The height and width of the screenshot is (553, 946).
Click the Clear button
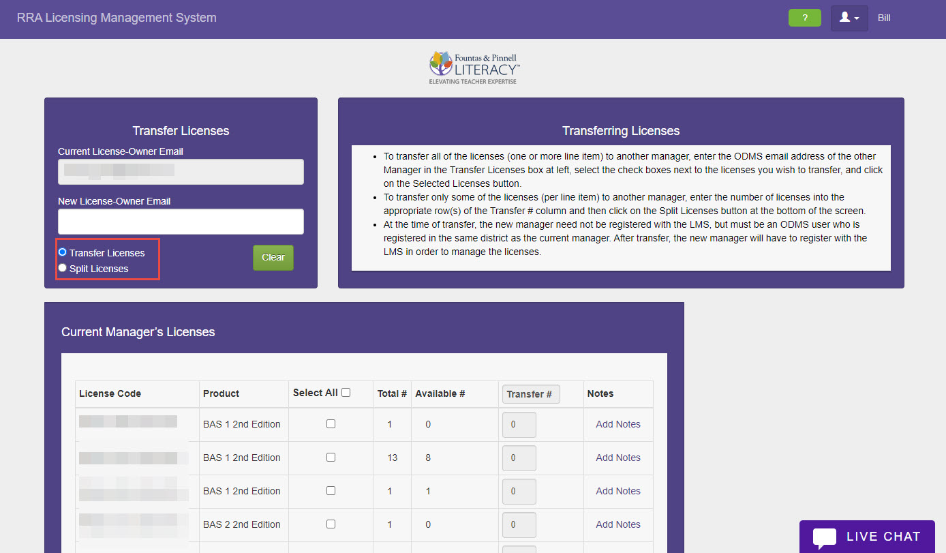tap(273, 258)
